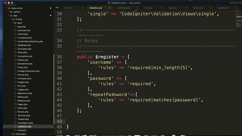242x136 pixels.
Task: Close the login.php tab
Action: (x=186, y=8)
